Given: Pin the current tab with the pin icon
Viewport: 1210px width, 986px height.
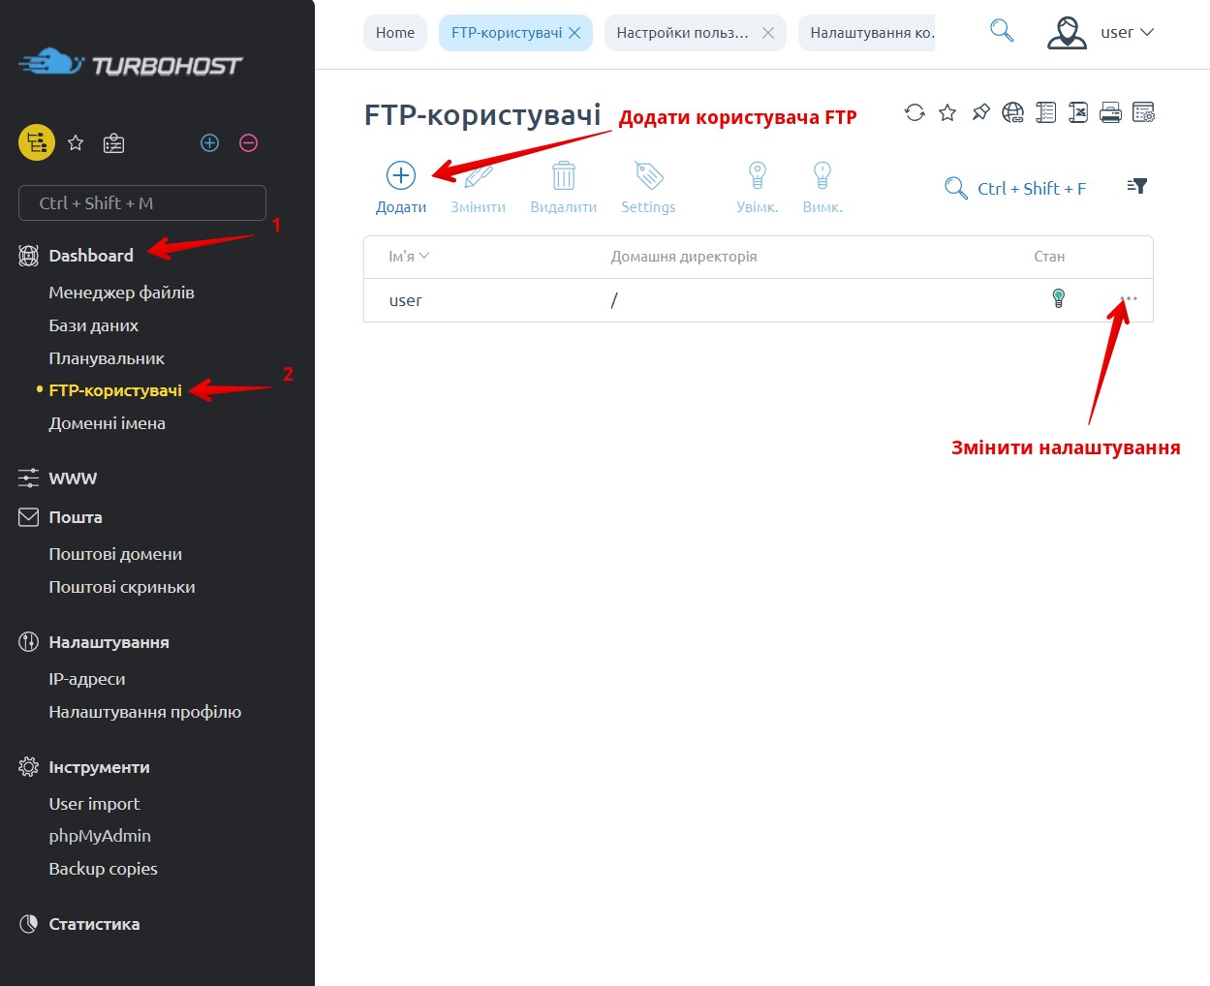Looking at the screenshot, I should click(x=980, y=112).
